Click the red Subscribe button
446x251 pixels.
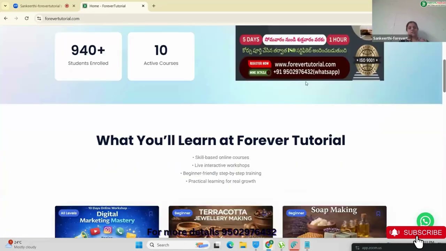[x=416, y=233]
